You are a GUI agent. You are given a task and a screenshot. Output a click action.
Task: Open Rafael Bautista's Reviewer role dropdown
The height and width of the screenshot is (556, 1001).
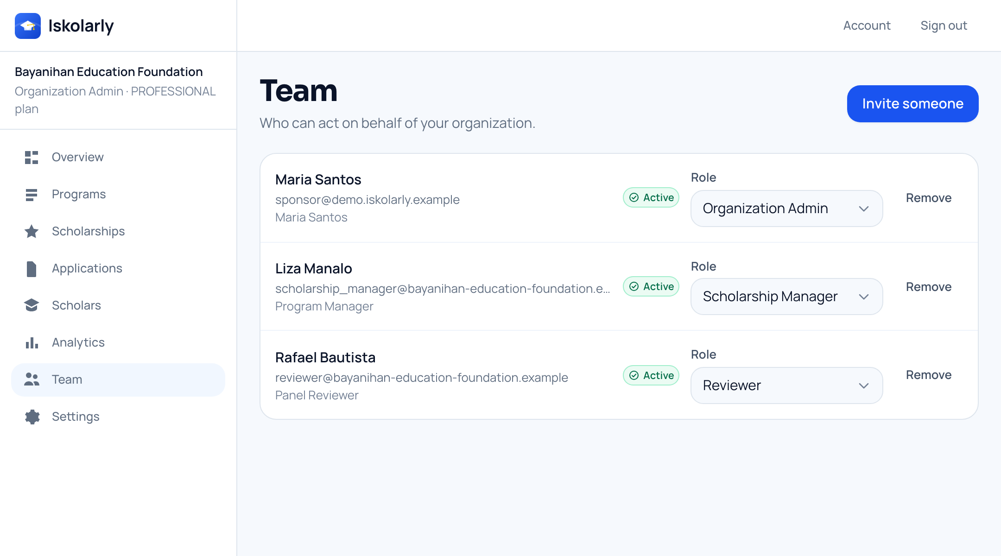(786, 385)
